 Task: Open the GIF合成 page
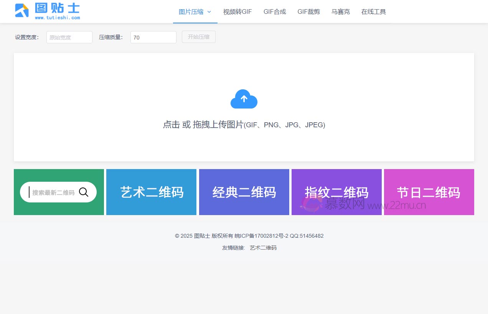pos(275,12)
